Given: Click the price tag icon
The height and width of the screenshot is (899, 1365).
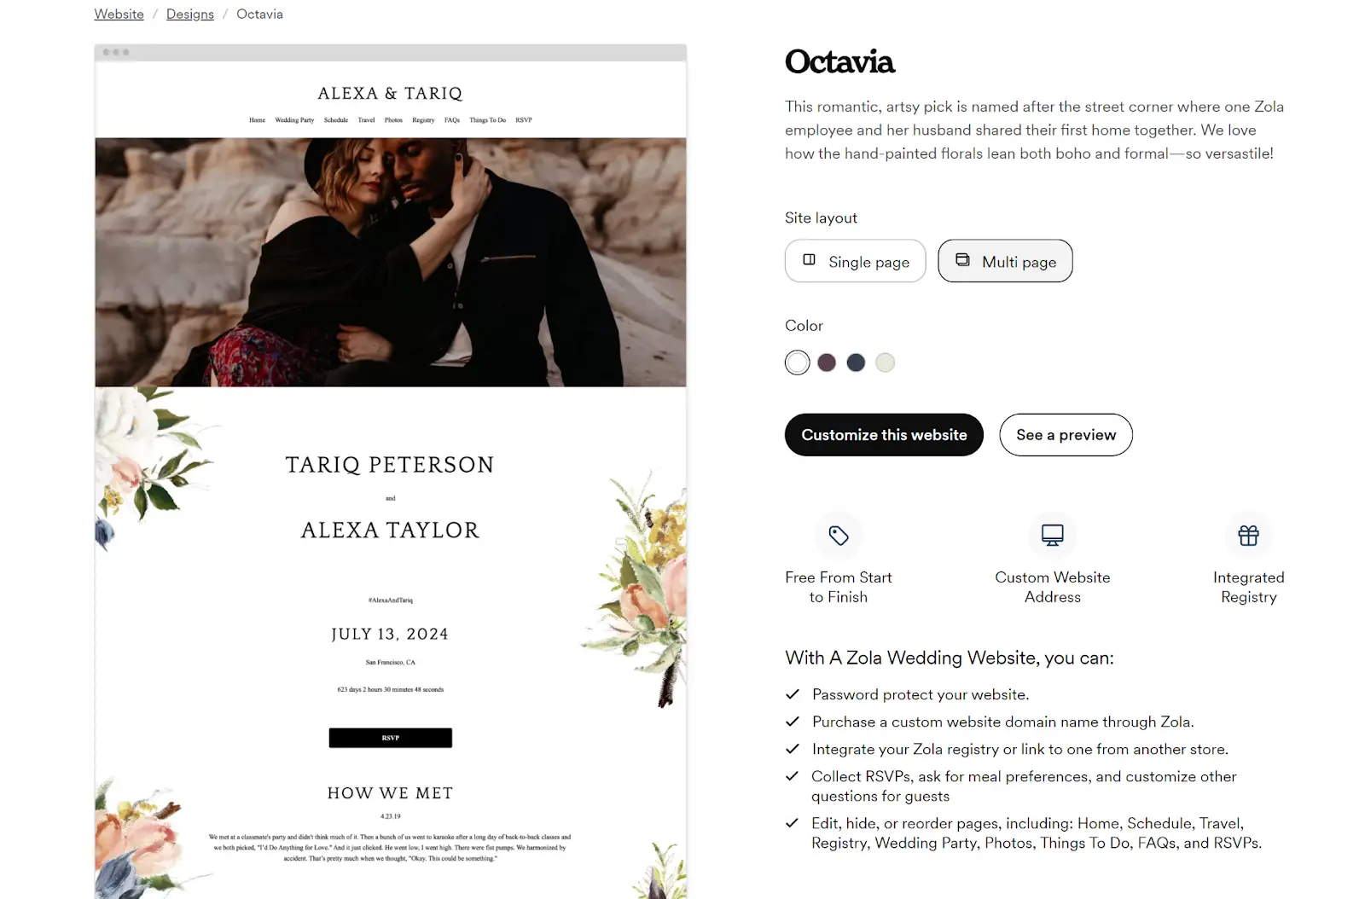Looking at the screenshot, I should click(839, 536).
